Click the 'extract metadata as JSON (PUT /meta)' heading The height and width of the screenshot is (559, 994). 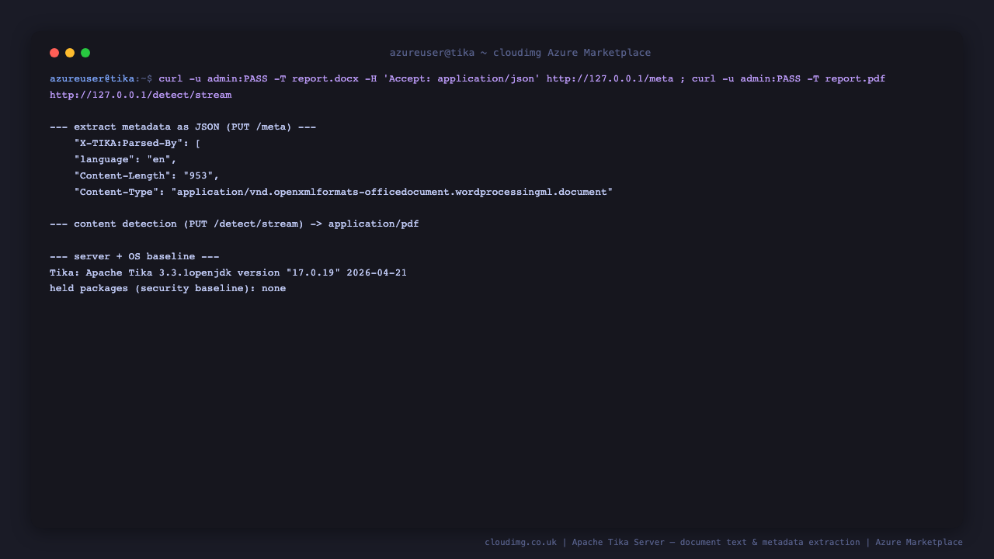click(182, 127)
